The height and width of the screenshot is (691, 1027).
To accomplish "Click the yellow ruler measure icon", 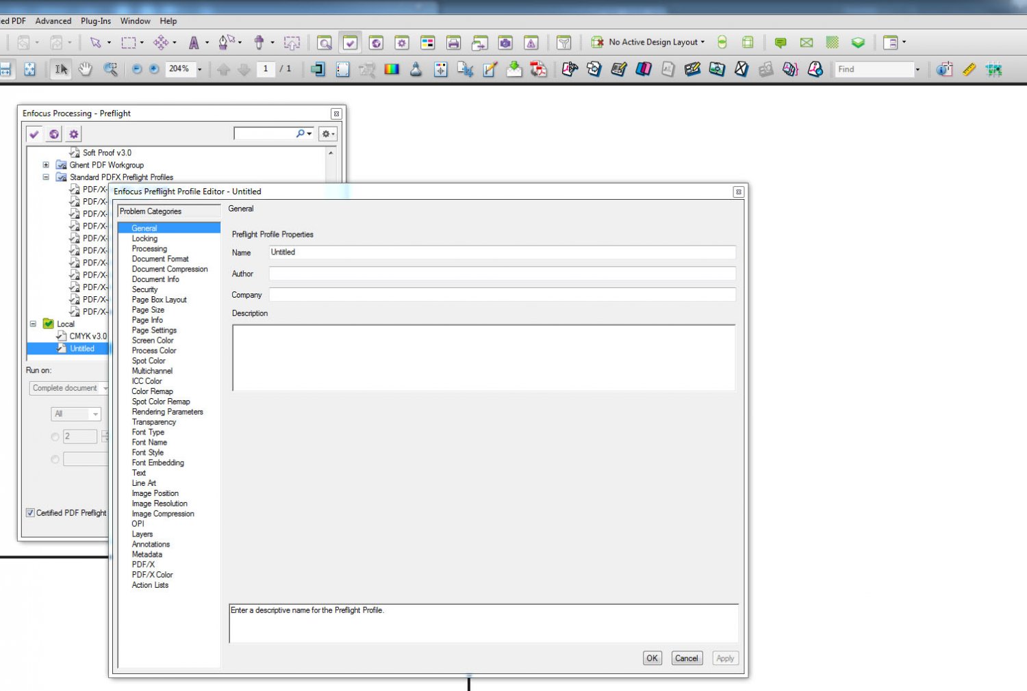I will coord(969,69).
